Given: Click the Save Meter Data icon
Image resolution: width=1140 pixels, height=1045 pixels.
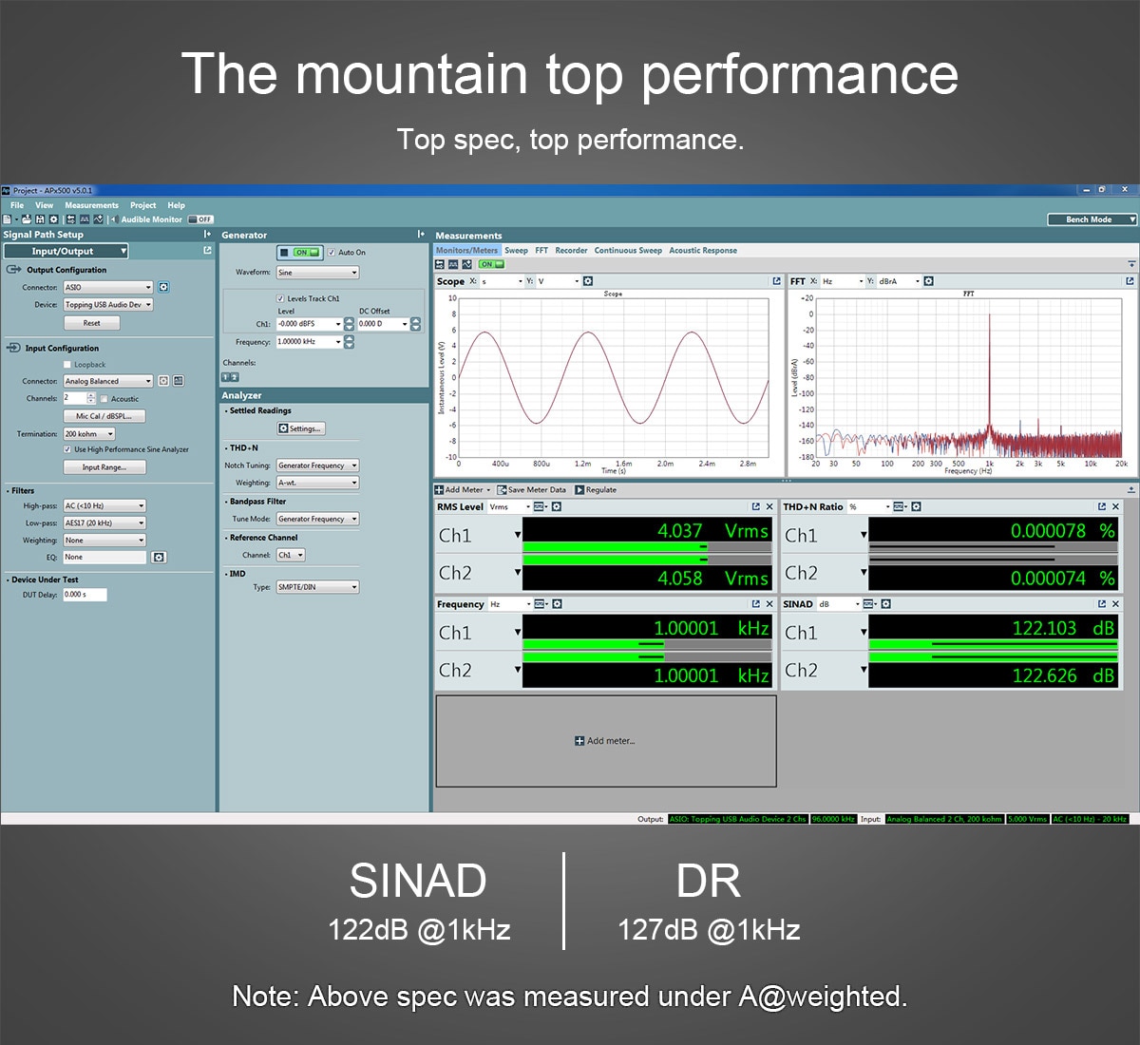Looking at the screenshot, I should [502, 489].
